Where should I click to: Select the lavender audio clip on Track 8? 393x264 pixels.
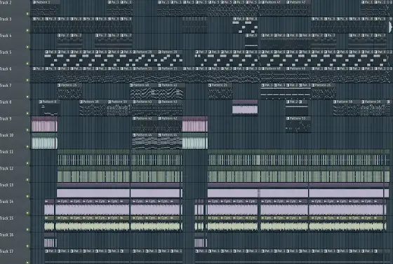(245, 107)
